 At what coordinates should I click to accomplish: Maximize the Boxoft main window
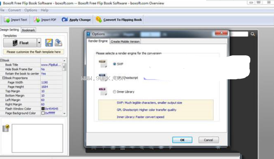point(259,2)
